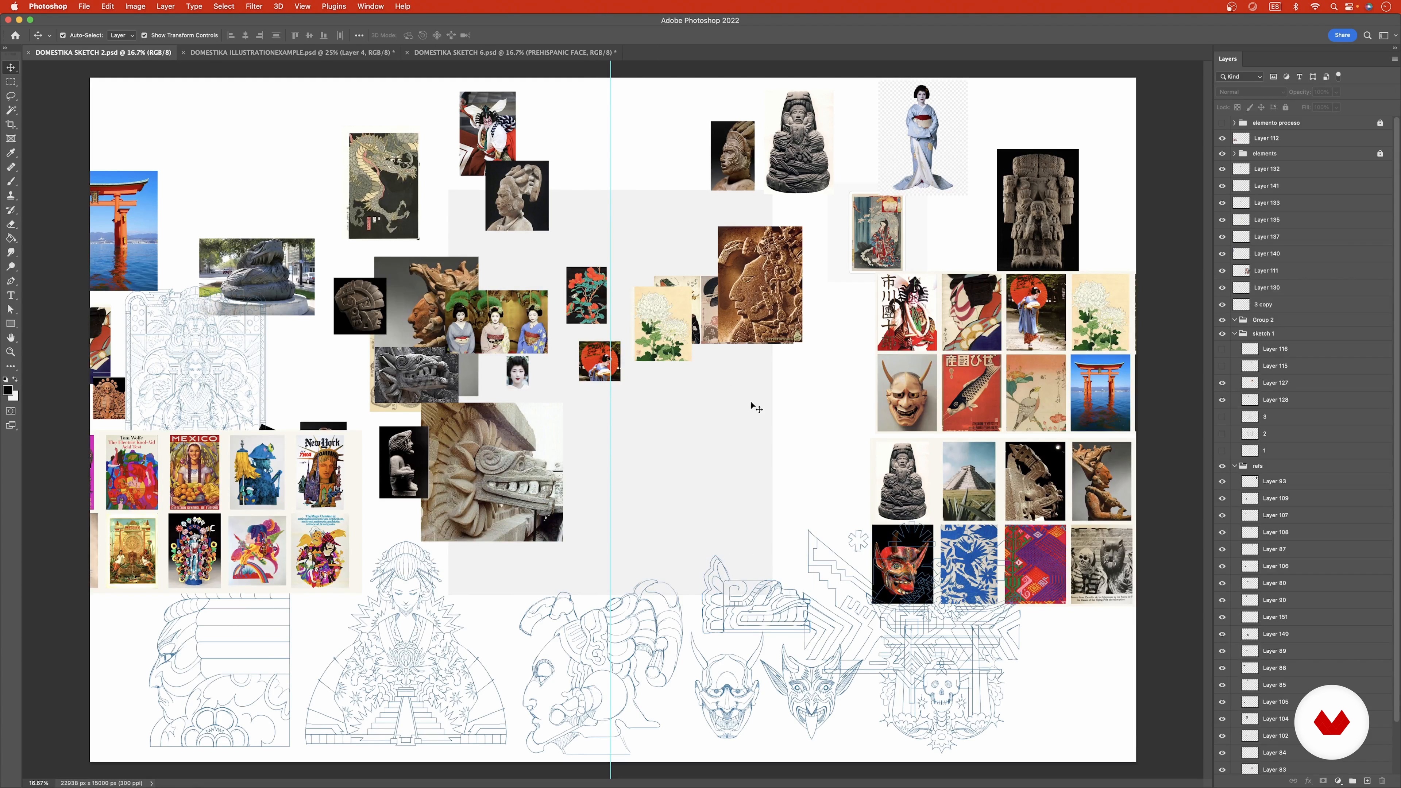Select the Eraser tool

pos(11,224)
